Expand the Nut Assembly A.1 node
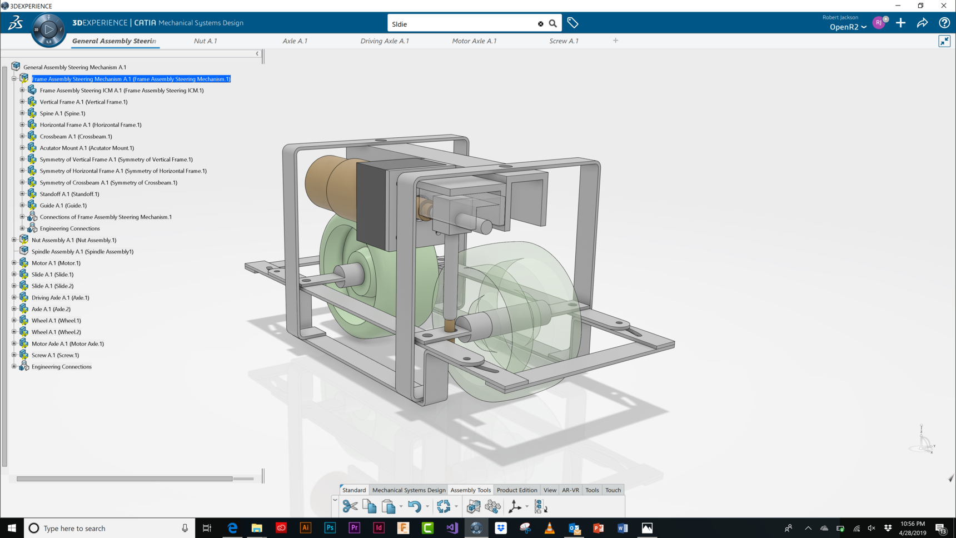The image size is (956, 538). click(x=14, y=240)
